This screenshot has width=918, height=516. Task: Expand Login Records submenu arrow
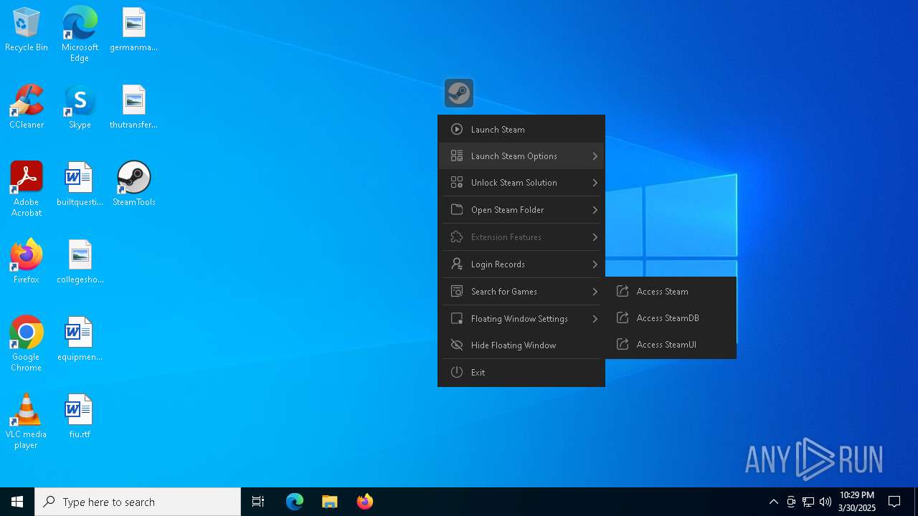(x=595, y=264)
